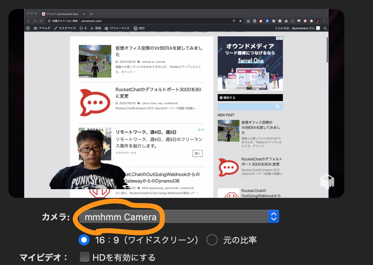This screenshot has width=373, height=265.
Task: Click the NEW POST heading text
Action: [226, 115]
